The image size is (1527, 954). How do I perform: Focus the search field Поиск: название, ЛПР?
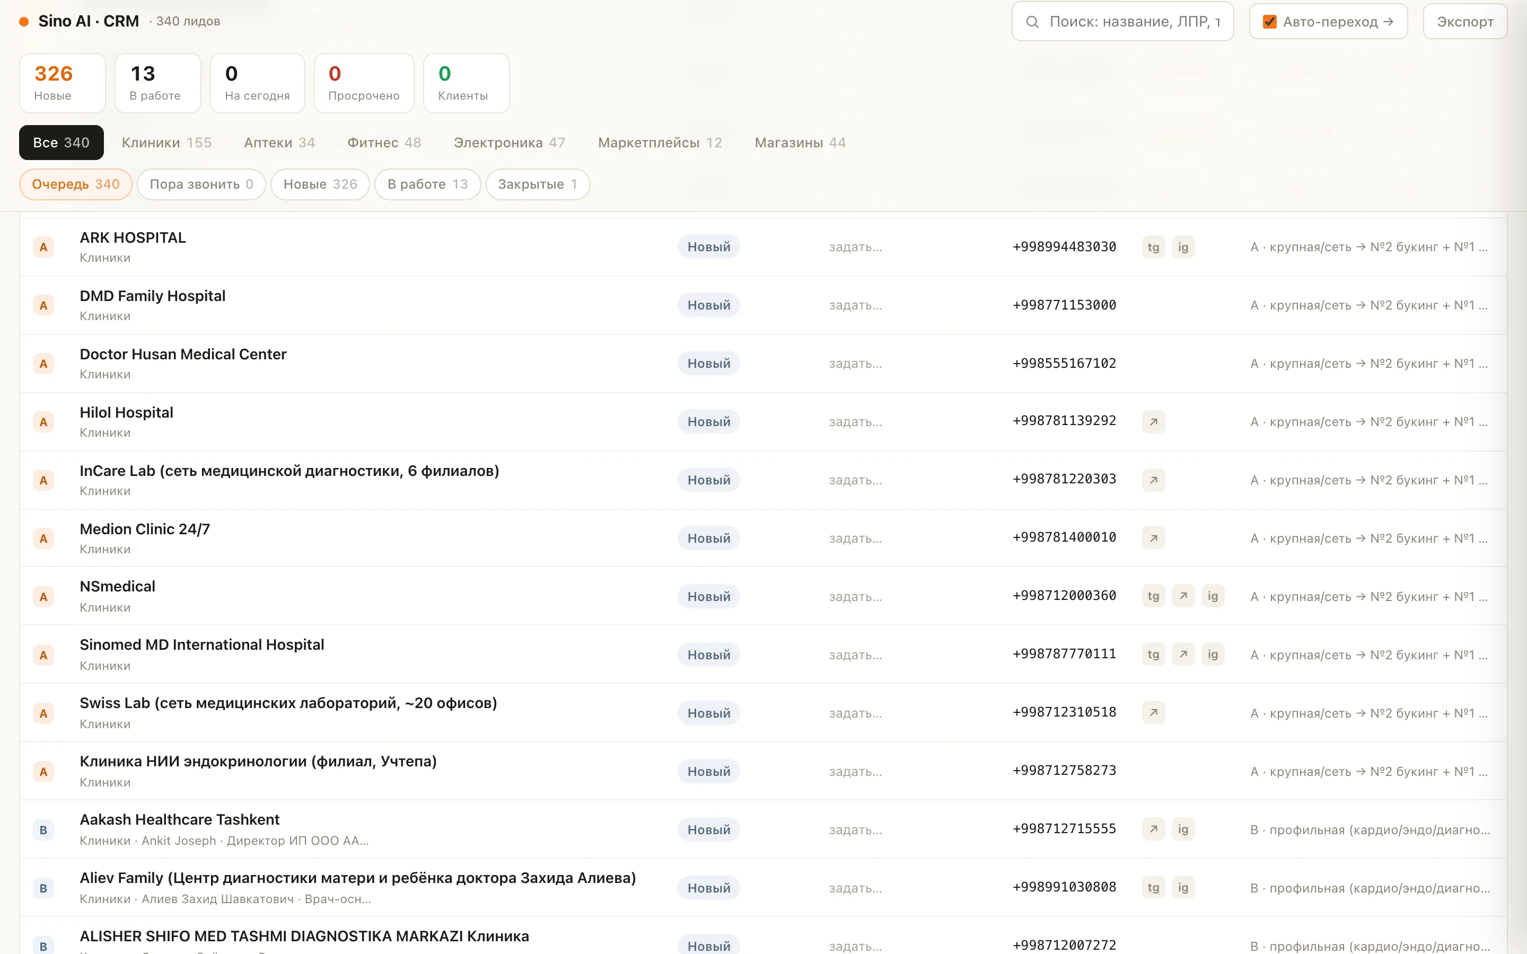click(1122, 21)
